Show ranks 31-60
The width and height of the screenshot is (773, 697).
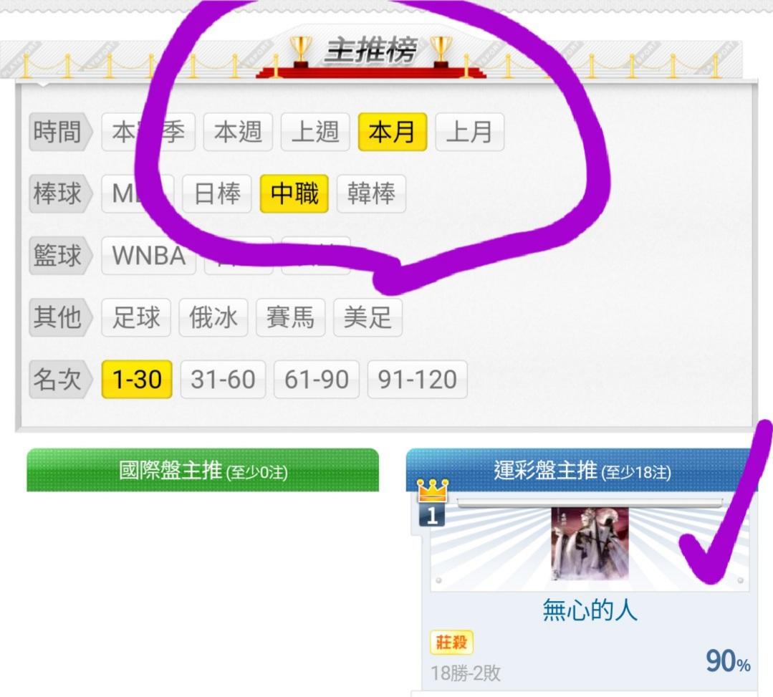[223, 380]
